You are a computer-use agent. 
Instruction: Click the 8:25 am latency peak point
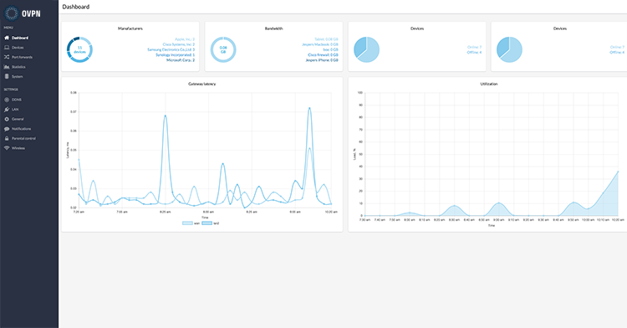point(166,116)
